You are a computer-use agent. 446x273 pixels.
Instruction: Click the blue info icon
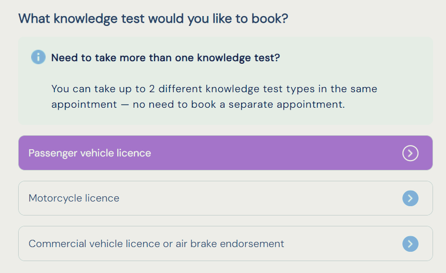(x=38, y=57)
